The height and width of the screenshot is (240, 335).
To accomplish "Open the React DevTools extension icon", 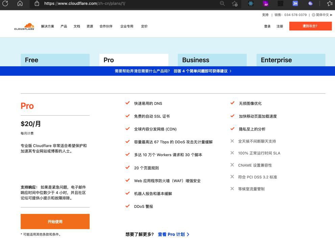I will click(x=251, y=3).
